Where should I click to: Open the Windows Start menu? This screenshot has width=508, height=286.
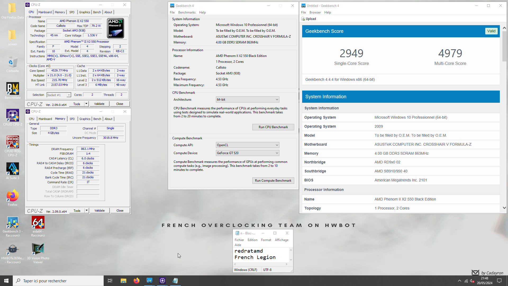click(x=6, y=281)
